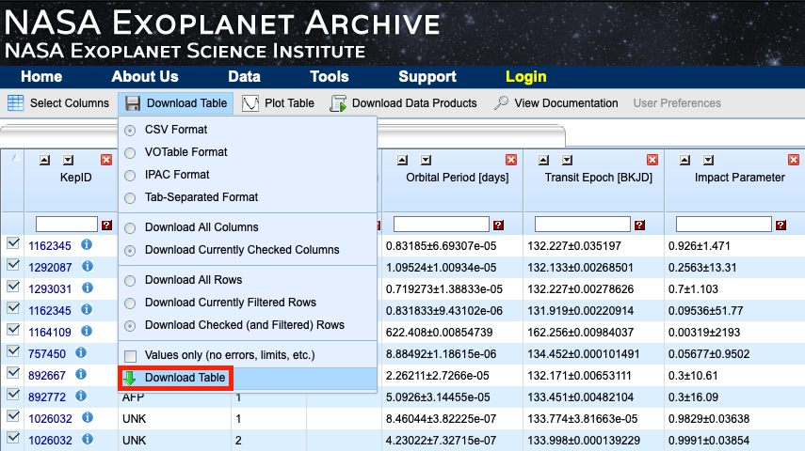Open KepID link 1164109
This screenshot has width=805, height=451.
(x=50, y=332)
